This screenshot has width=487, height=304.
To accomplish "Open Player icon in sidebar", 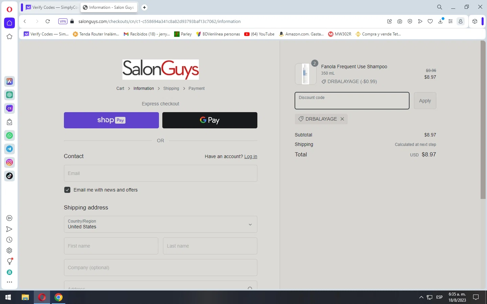I will point(9,218).
